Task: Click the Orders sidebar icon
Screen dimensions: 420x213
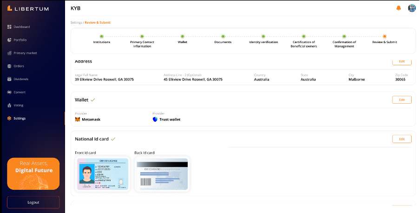Action: [x=9, y=66]
